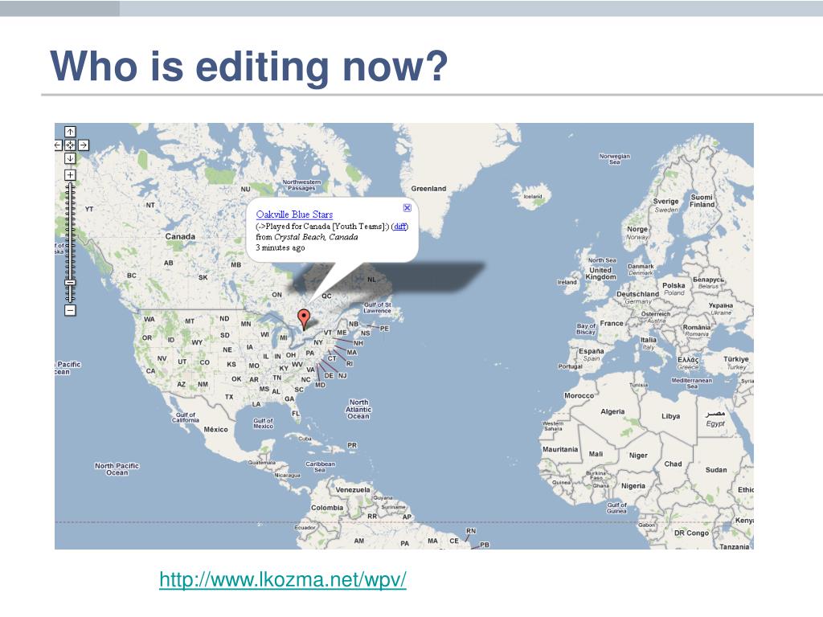Viewport: 823px width, 617px height.
Task: Click the center recenter map button
Action: [70, 145]
